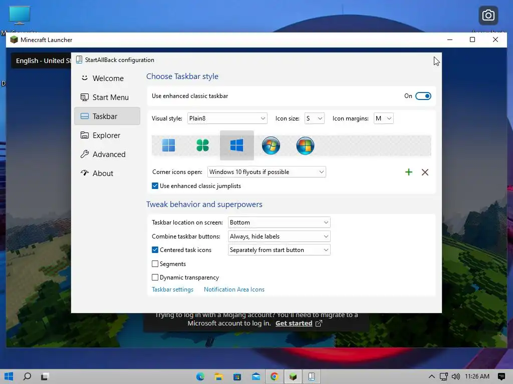513x384 pixels.
Task: Open Separately from start button dropdown
Action: (x=279, y=250)
